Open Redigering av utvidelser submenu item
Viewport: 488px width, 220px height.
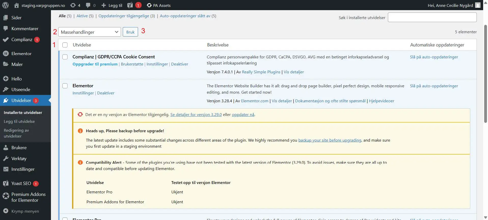click(16, 133)
